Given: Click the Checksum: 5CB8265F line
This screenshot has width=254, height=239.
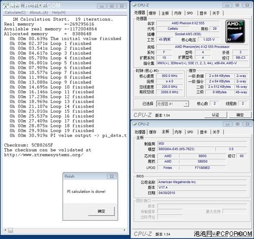Looking at the screenshot, I should (x=28, y=145).
